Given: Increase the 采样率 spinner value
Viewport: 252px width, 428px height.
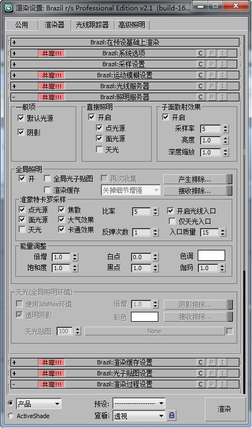Looking at the screenshot, I should (225, 127).
